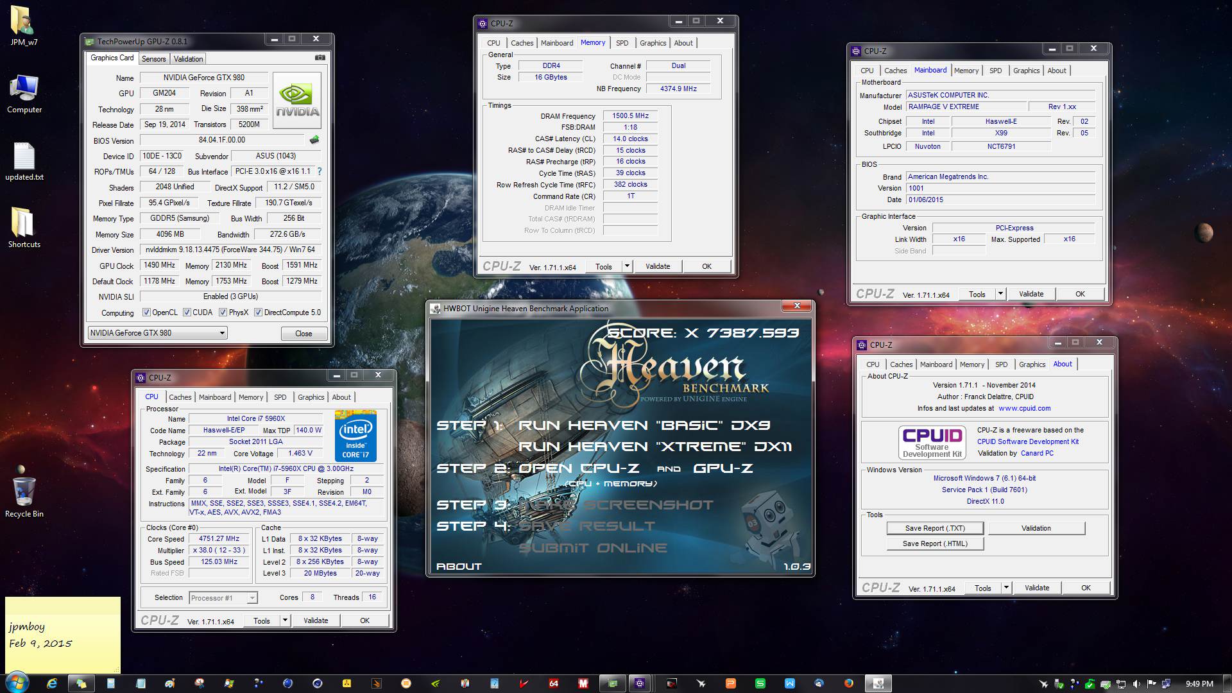Click the taskbar clock showing 9:49 PM

point(1199,684)
